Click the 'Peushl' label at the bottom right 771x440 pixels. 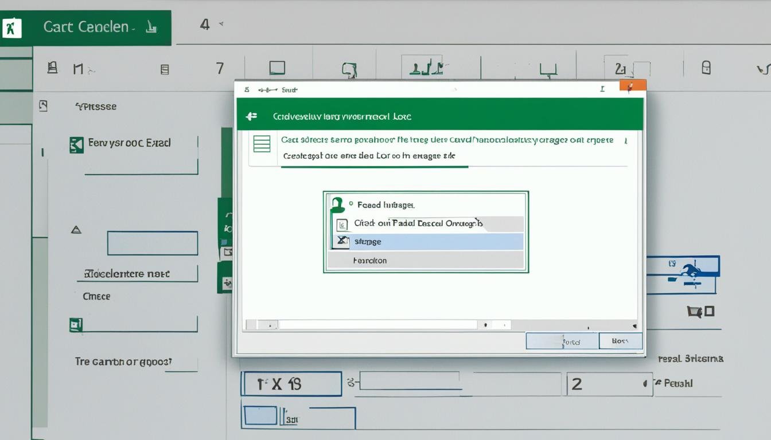pos(677,383)
